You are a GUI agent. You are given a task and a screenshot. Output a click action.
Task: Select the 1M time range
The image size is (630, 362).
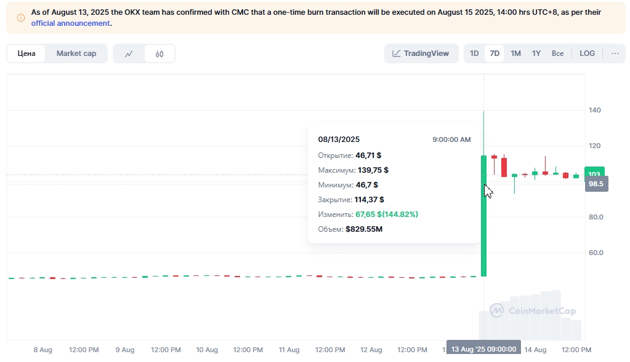click(515, 53)
